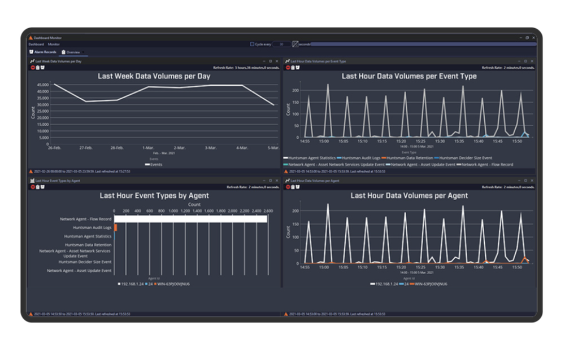Toggle the Events legend entry
The width and height of the screenshot is (565, 353).
point(154,165)
